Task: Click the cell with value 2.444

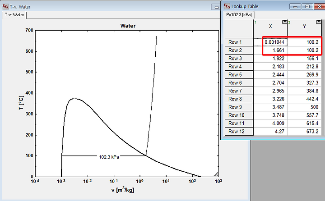Action: click(270, 74)
